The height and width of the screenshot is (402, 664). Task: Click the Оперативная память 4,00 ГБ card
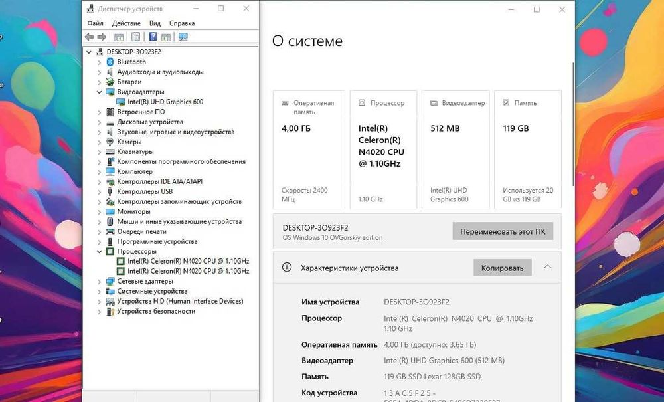click(x=309, y=150)
